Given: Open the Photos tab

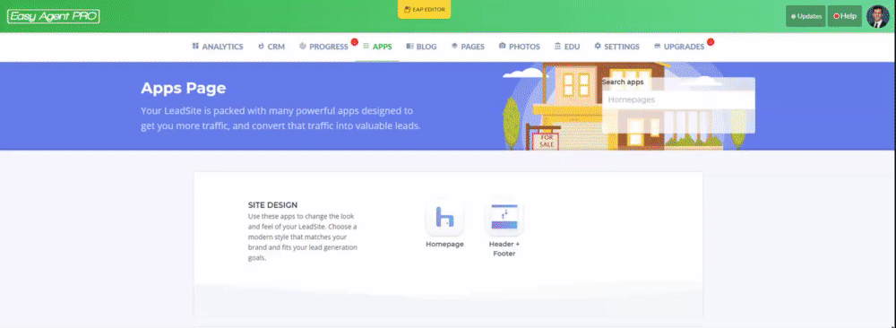Looking at the screenshot, I should (520, 47).
